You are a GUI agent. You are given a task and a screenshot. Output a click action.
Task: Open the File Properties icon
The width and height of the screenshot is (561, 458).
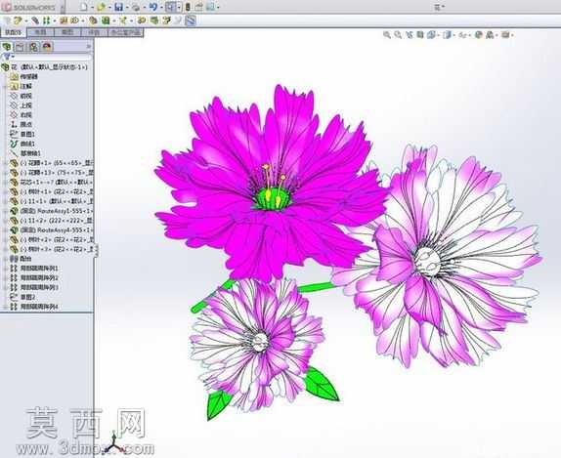coord(199,7)
